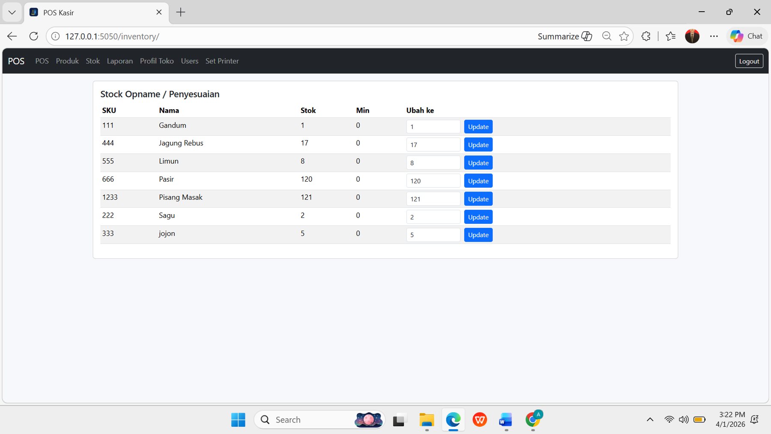This screenshot has height=434, width=771.
Task: Update the stock for jojon
Action: [478, 235]
